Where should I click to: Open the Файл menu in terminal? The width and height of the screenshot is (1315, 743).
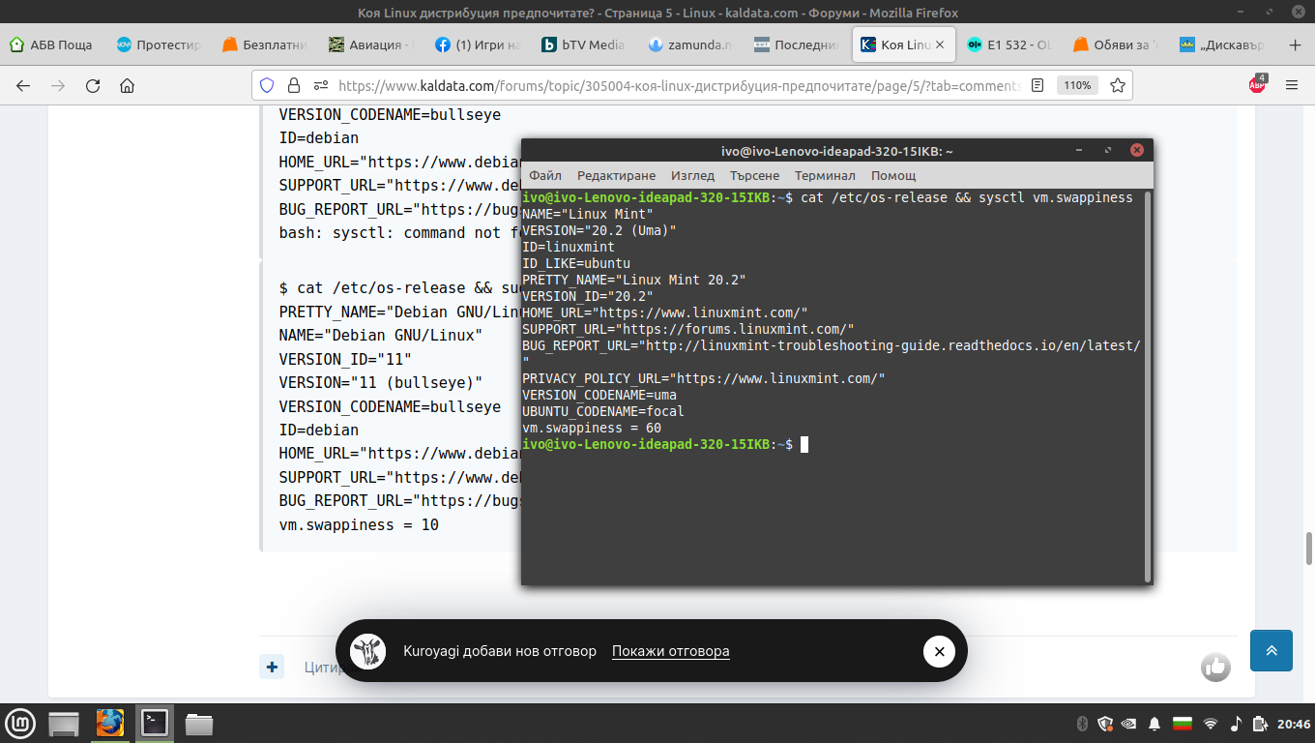[x=545, y=175]
